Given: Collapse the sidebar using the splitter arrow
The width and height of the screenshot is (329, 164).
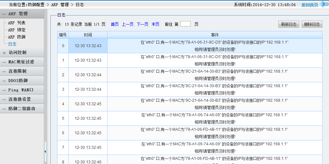Looking at the screenshot, I should coord(45,151).
